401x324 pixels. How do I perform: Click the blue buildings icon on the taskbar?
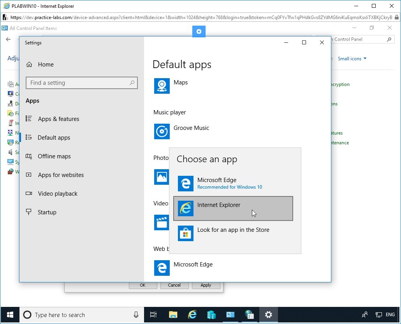[211, 315]
